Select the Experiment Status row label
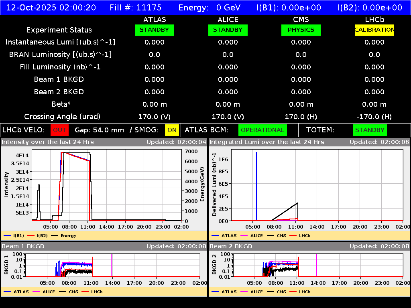411x308 pixels. [59, 30]
